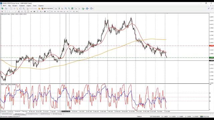This screenshot has height=120, width=214.
Task: Open the Navigator panel icon
Action: [17, 8]
